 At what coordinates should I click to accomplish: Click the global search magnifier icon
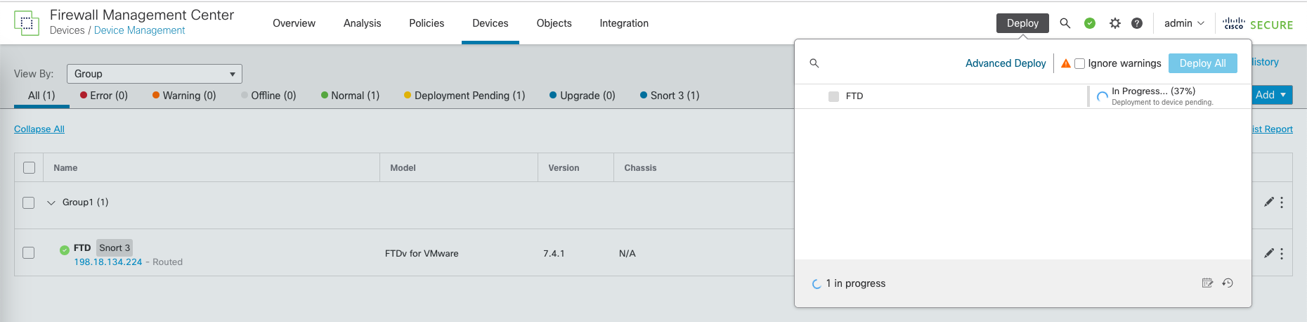click(1065, 23)
